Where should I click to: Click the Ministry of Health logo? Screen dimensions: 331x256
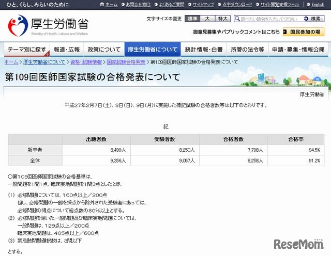point(48,26)
